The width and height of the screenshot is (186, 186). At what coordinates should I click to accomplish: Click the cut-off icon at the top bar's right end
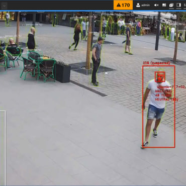[185, 5]
